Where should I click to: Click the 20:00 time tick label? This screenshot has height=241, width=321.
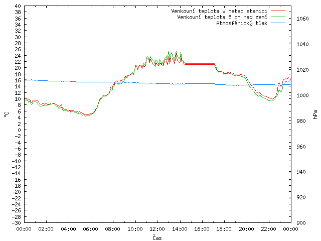pos(246,229)
